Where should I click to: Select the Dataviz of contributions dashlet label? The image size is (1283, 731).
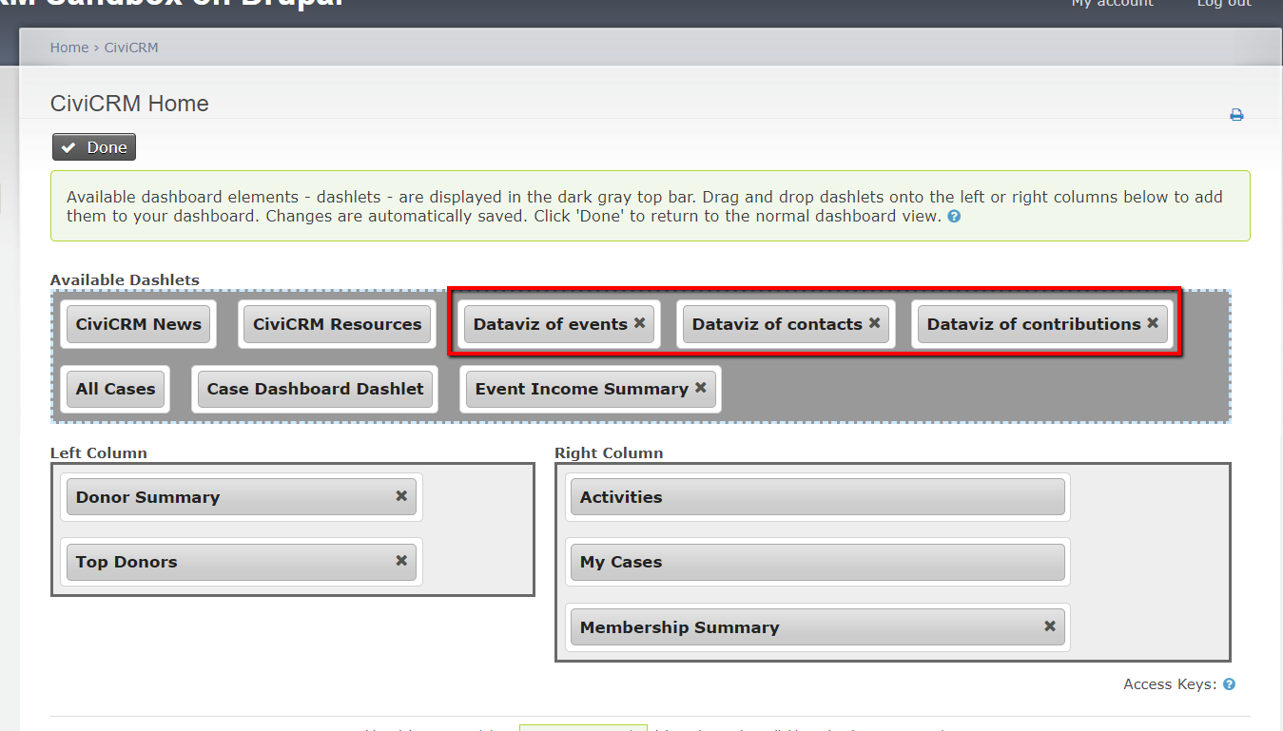pyautogui.click(x=1034, y=324)
